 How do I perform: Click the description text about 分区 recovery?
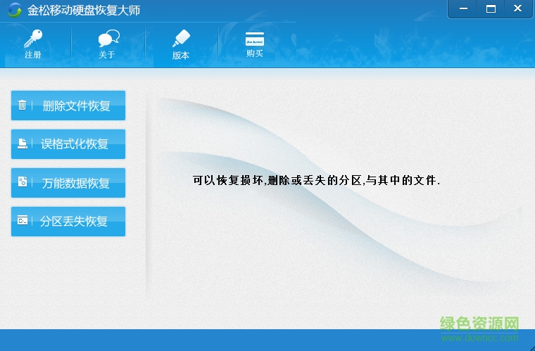coord(316,180)
